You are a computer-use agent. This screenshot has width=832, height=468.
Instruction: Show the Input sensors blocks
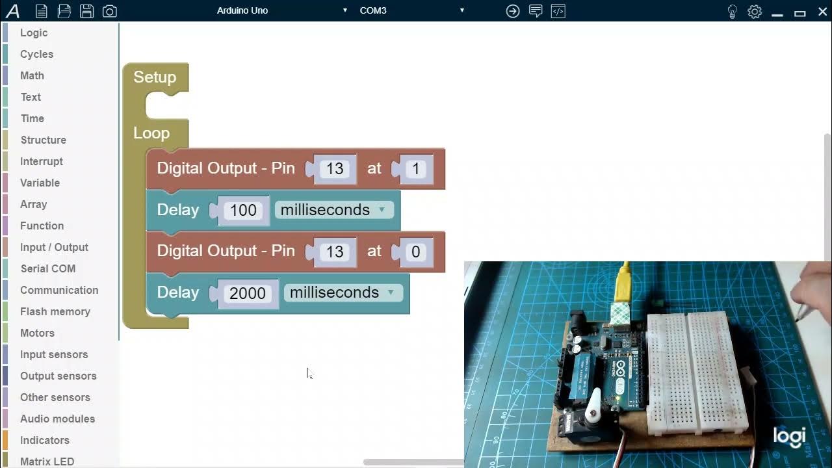coord(54,354)
